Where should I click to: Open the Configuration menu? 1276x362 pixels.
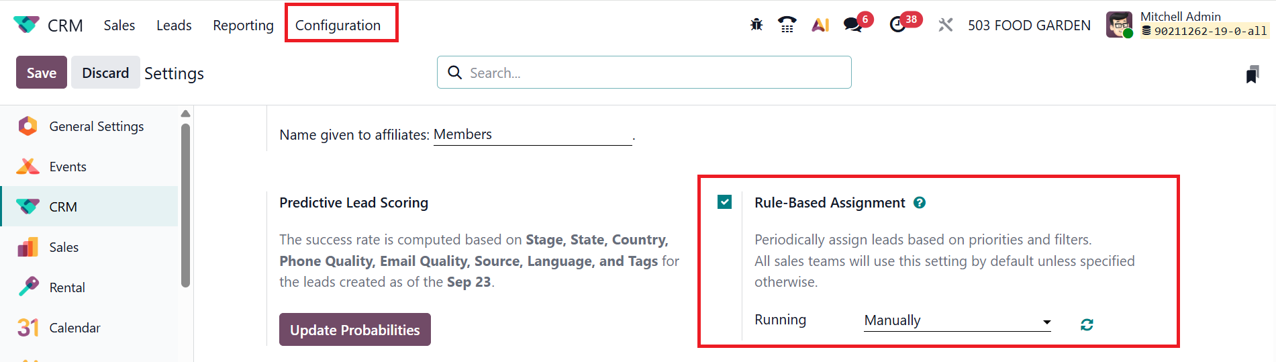pyautogui.click(x=338, y=26)
